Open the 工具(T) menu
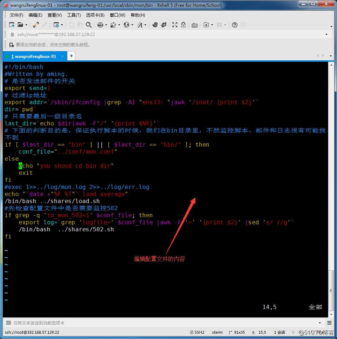Image resolution: width=337 pixels, height=339 pixels. pos(74,15)
